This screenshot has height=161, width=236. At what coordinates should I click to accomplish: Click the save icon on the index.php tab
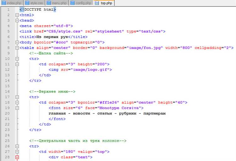(3, 3)
